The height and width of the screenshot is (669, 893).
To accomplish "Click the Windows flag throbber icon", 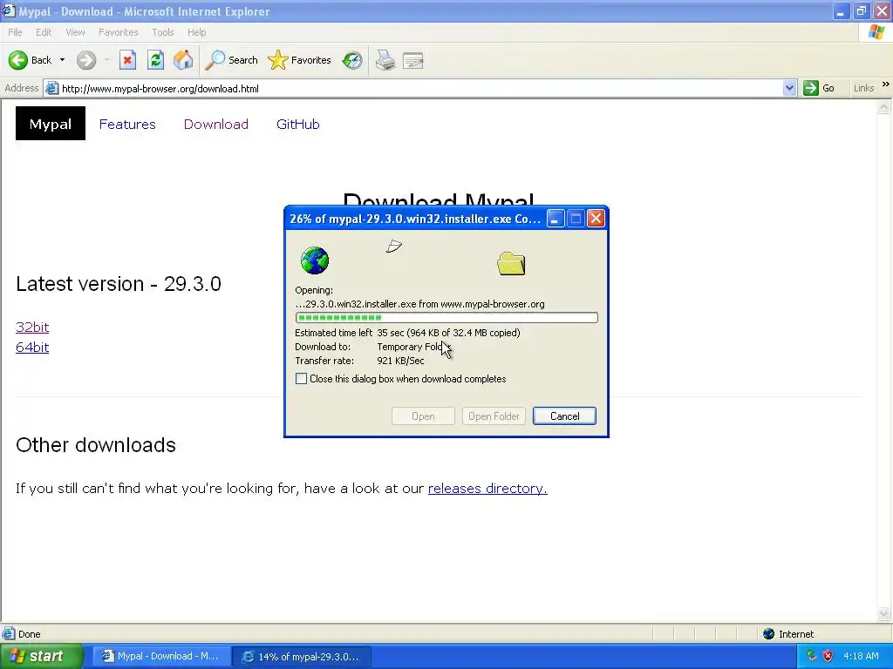I will coord(876,32).
